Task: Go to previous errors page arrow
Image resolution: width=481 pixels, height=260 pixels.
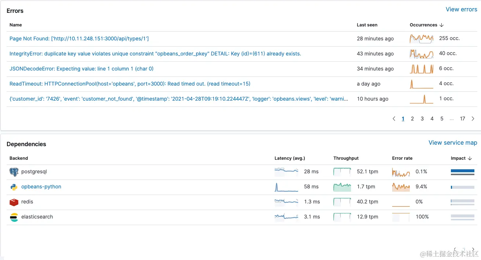Action: [394, 119]
